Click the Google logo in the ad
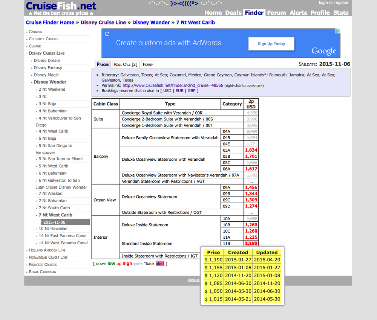The image size is (377, 320). (x=323, y=51)
